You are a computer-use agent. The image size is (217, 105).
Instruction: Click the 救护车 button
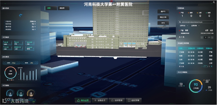point(163,11)
